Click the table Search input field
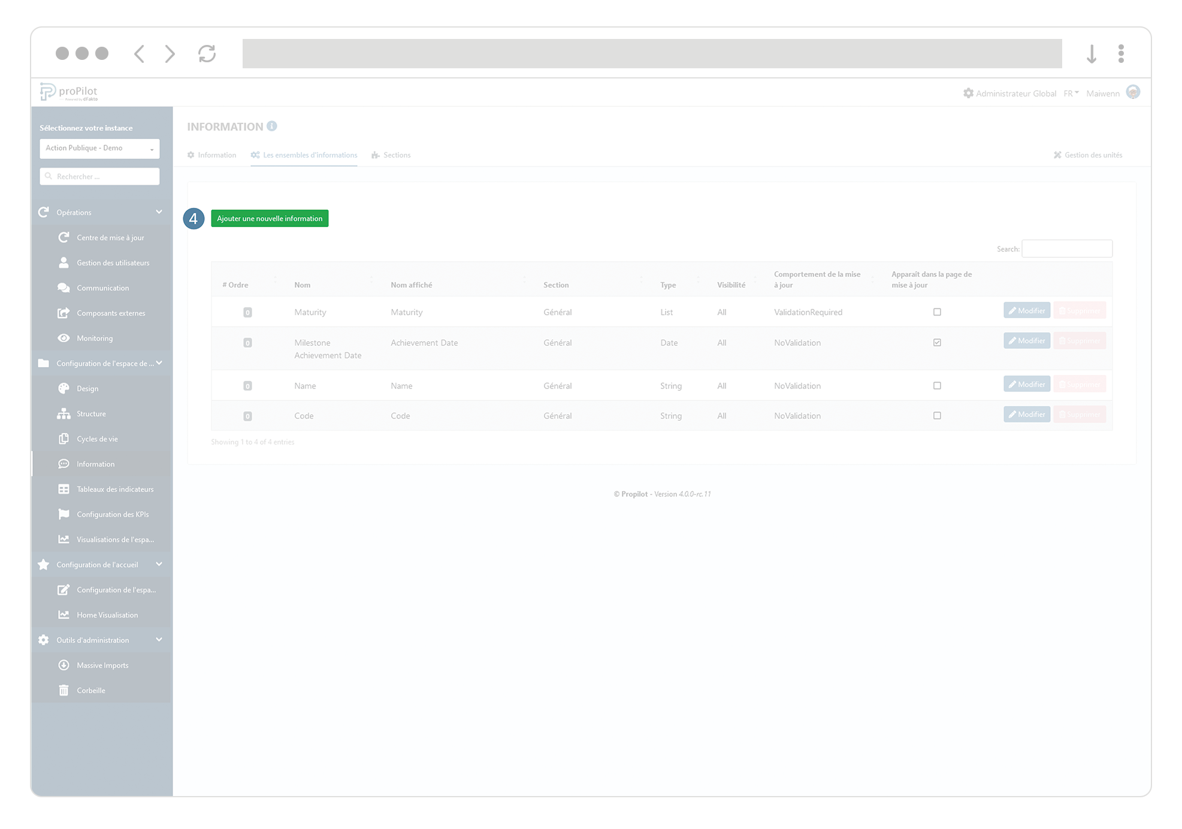This screenshot has width=1182, height=829. click(1066, 249)
